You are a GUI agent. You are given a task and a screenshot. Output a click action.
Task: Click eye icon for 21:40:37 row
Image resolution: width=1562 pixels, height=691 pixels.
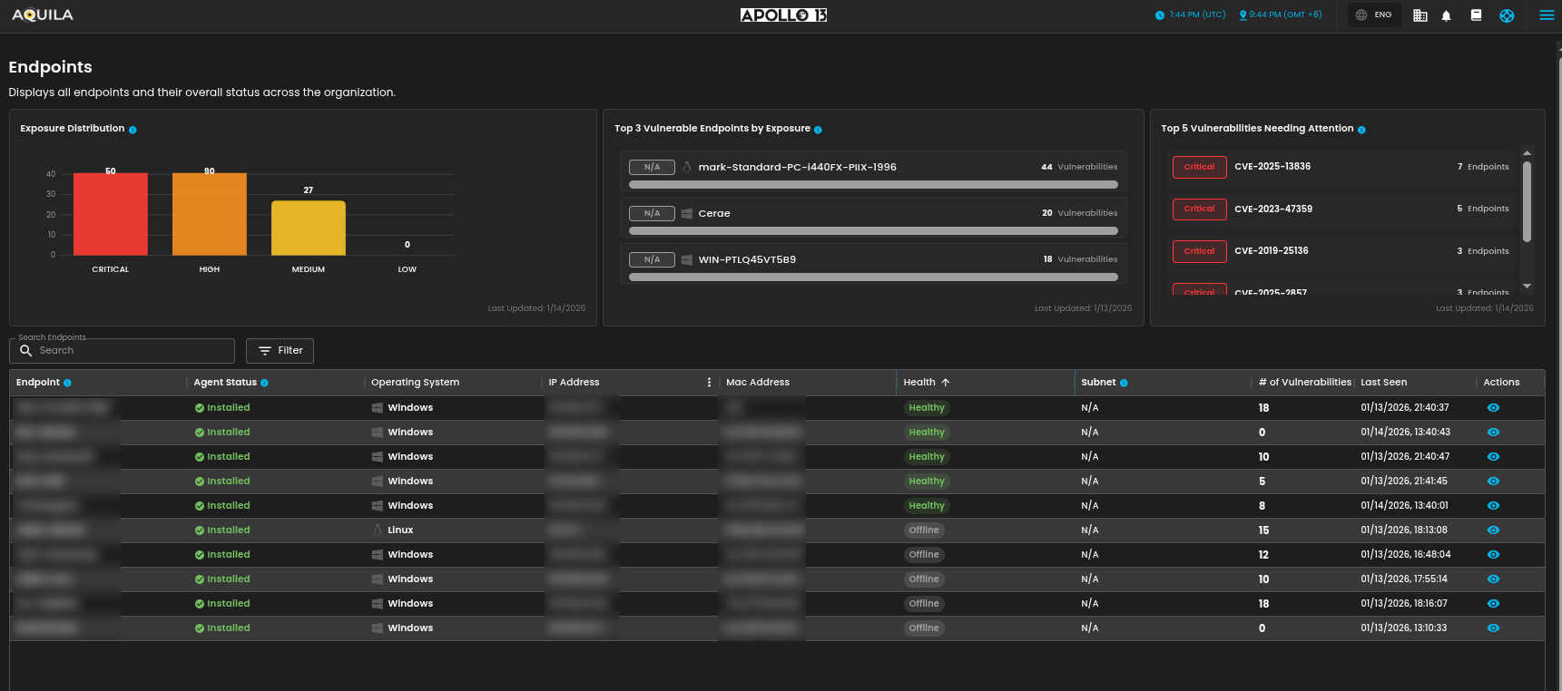[1493, 408]
